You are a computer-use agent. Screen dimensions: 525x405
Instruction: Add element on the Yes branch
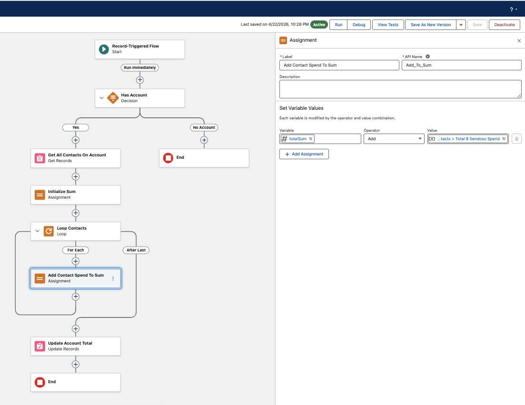(76, 140)
